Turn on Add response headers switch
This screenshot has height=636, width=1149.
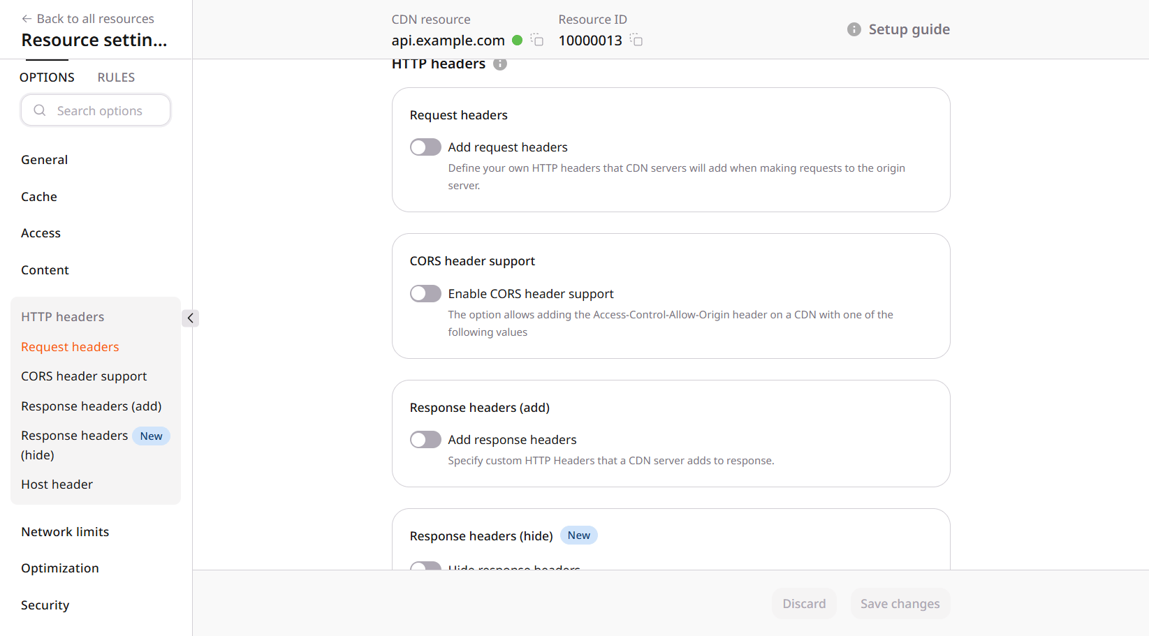click(425, 440)
